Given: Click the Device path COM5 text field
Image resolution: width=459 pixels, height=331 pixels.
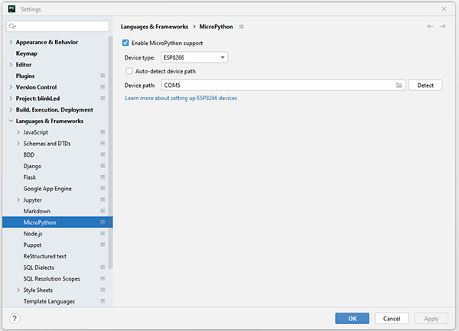Looking at the screenshot, I should pyautogui.click(x=283, y=85).
